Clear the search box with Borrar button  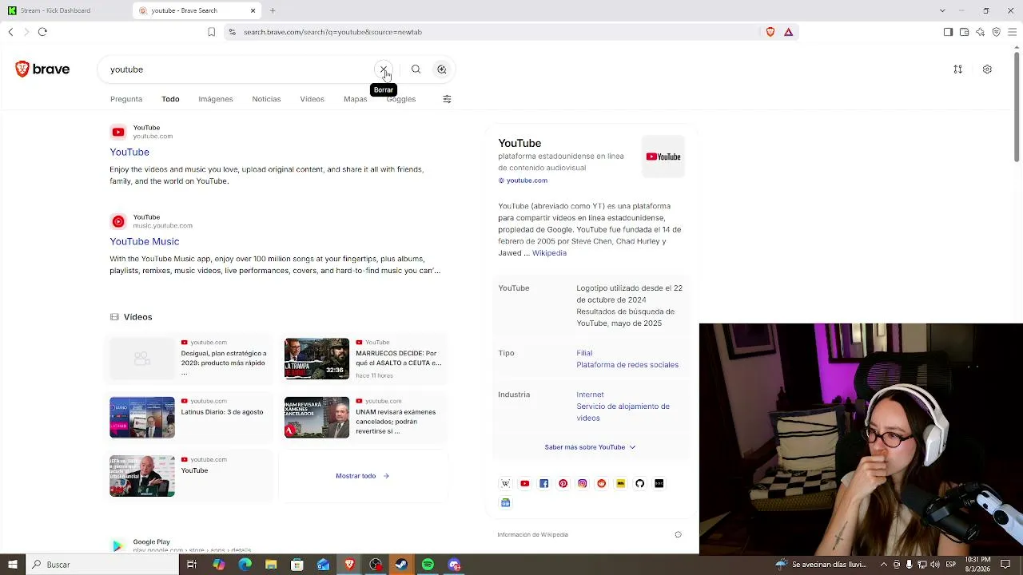coord(384,69)
